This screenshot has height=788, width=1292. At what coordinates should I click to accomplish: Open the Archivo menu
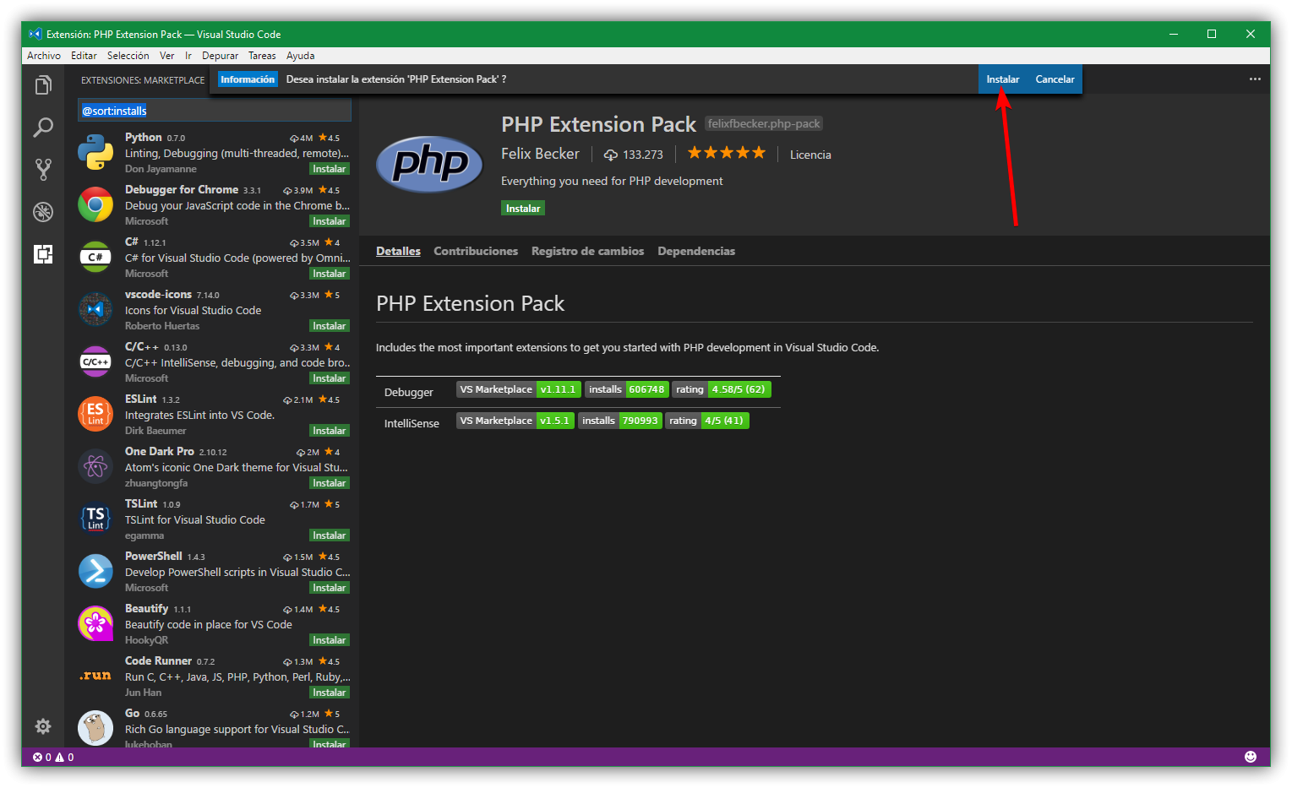tap(44, 56)
